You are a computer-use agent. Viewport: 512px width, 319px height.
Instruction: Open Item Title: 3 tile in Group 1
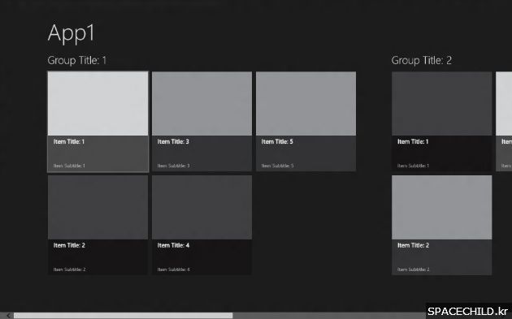point(202,121)
